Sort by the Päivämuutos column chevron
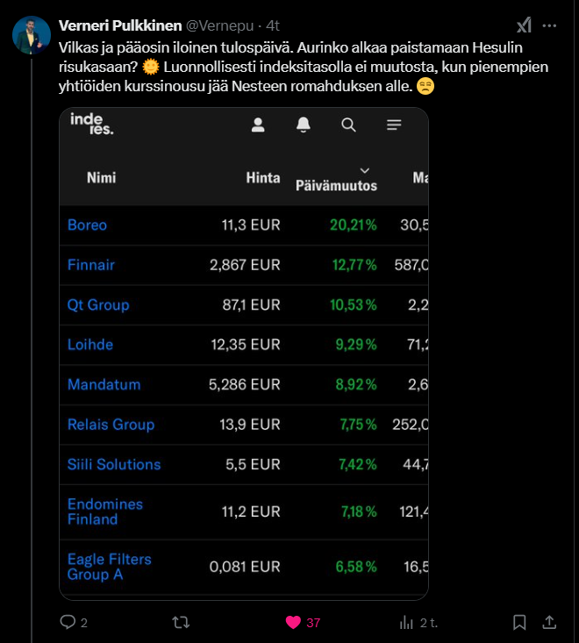 (365, 170)
